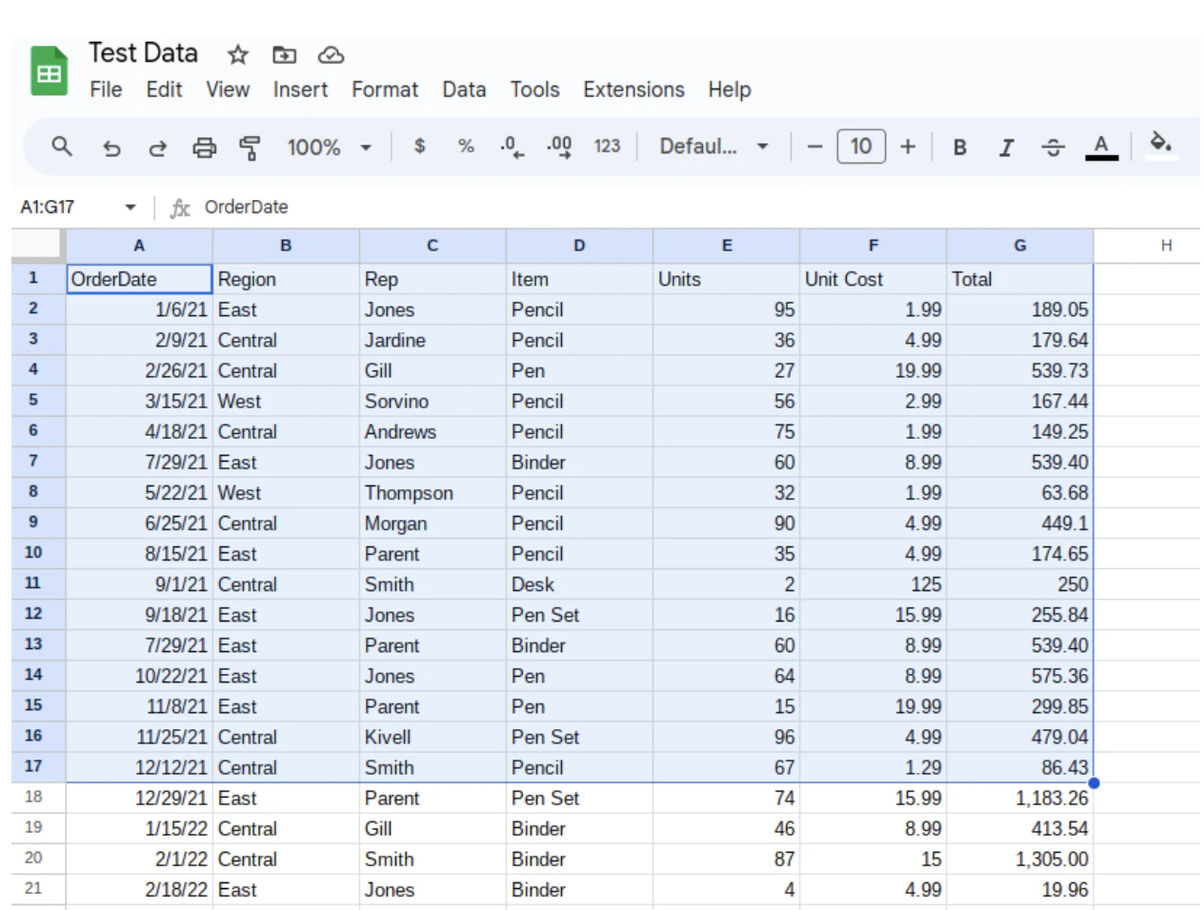Check the cloud save status icon
1204x910 pixels.
[x=331, y=55]
